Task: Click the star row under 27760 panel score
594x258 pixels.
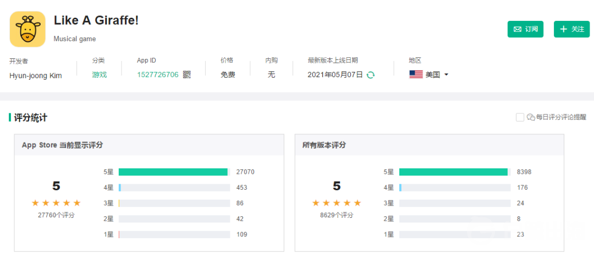Action: pyautogui.click(x=57, y=203)
